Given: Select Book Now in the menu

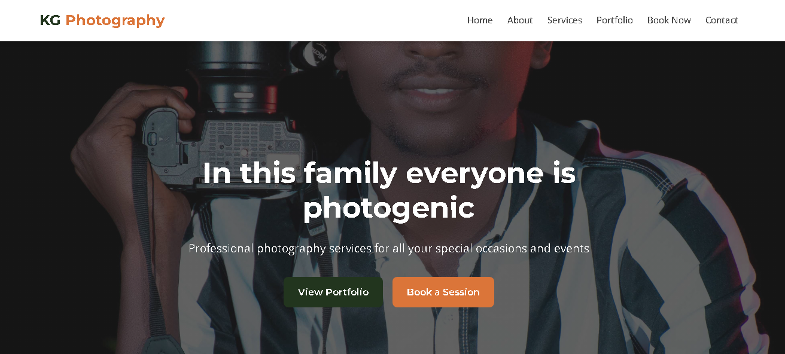Looking at the screenshot, I should pyautogui.click(x=669, y=20).
